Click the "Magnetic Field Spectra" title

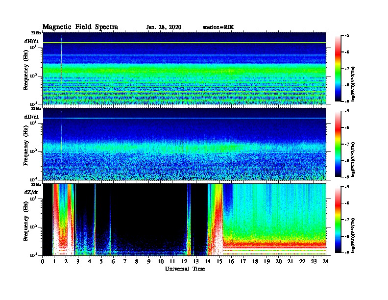coord(80,27)
